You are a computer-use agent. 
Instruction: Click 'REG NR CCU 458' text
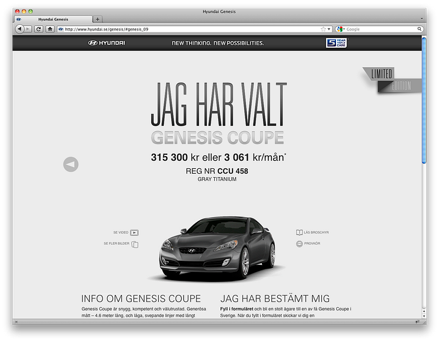pyautogui.click(x=217, y=171)
